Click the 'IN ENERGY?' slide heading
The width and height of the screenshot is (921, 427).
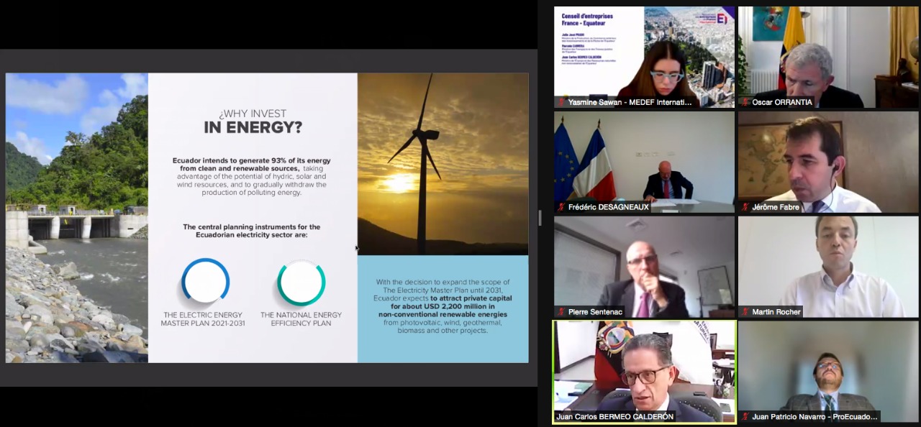[253, 128]
